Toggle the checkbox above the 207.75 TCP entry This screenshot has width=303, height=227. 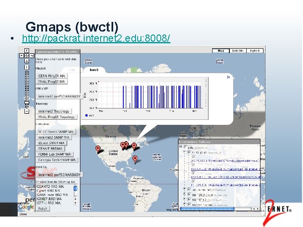194,157
